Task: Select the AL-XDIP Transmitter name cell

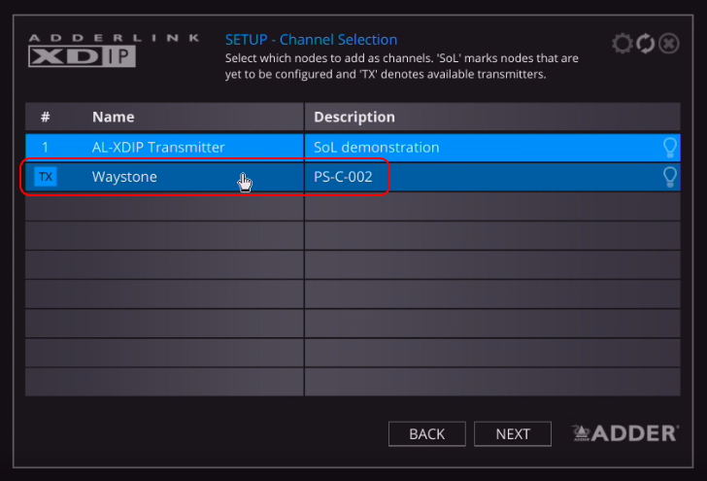Action: 158,148
